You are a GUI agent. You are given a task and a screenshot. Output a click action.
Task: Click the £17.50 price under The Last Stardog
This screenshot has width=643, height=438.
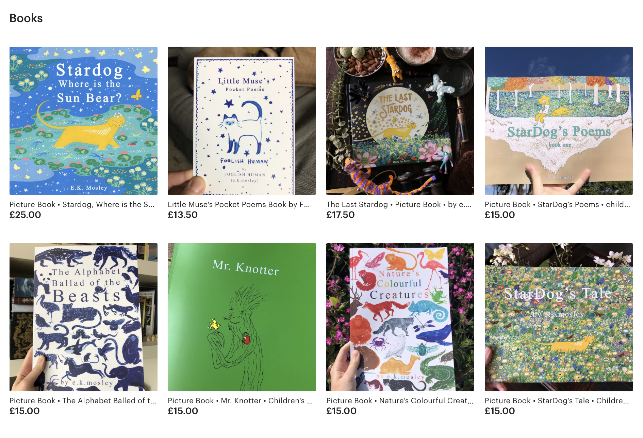coord(341,215)
